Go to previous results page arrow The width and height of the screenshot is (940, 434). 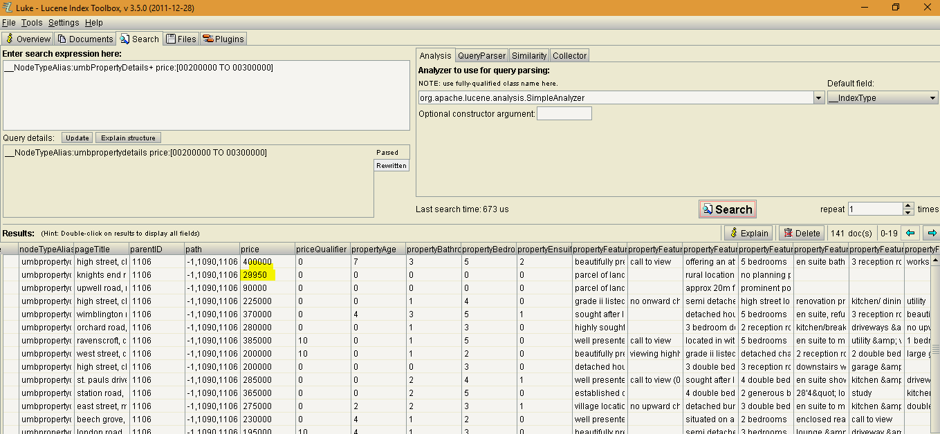pyautogui.click(x=911, y=233)
